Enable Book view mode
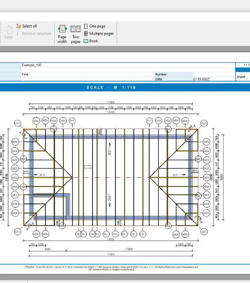 (x=91, y=41)
